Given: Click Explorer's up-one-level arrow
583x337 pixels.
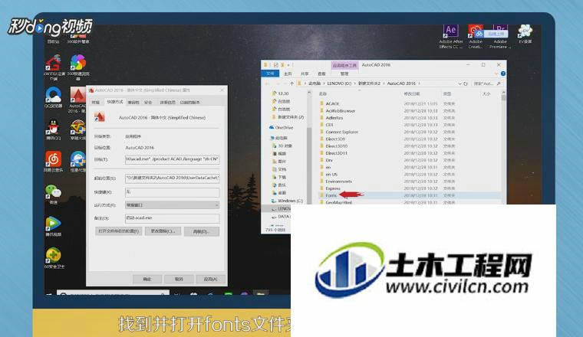Looking at the screenshot, I should (291, 83).
